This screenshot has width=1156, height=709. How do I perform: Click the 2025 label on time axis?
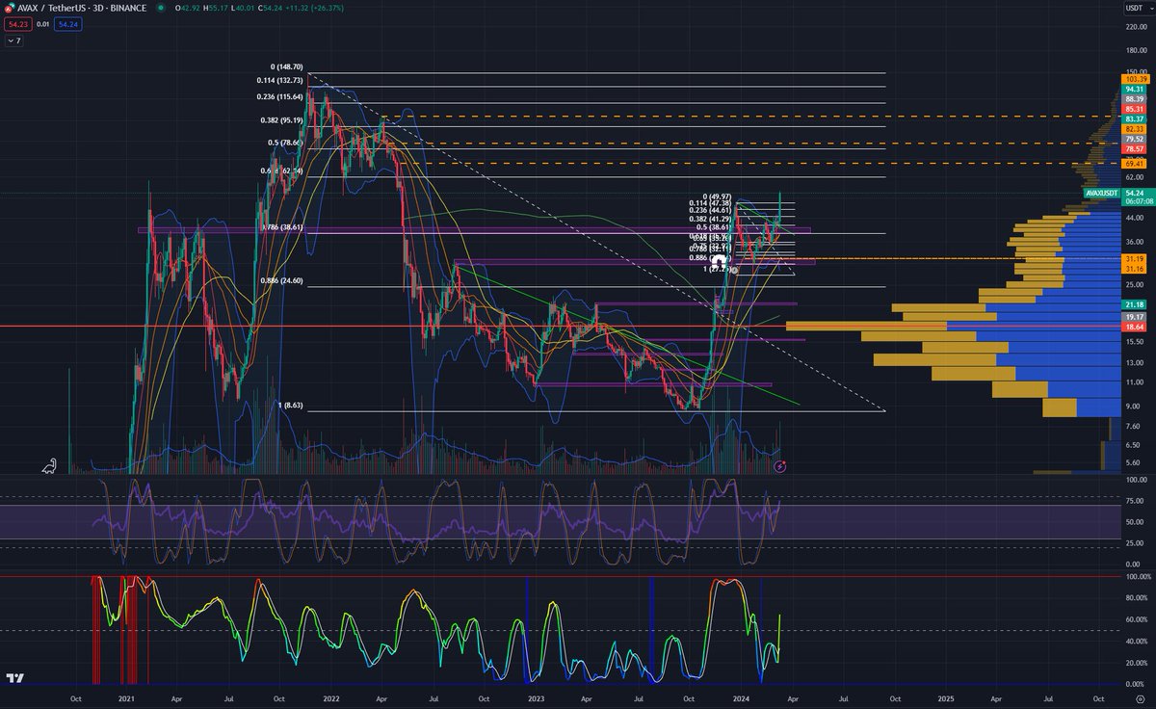coord(946,697)
